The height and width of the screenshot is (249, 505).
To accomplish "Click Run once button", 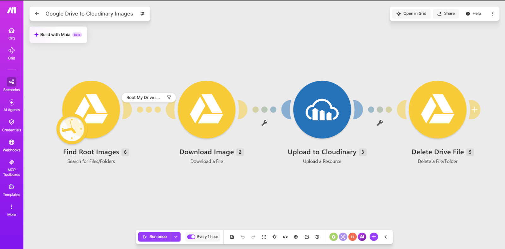I will click(x=155, y=237).
